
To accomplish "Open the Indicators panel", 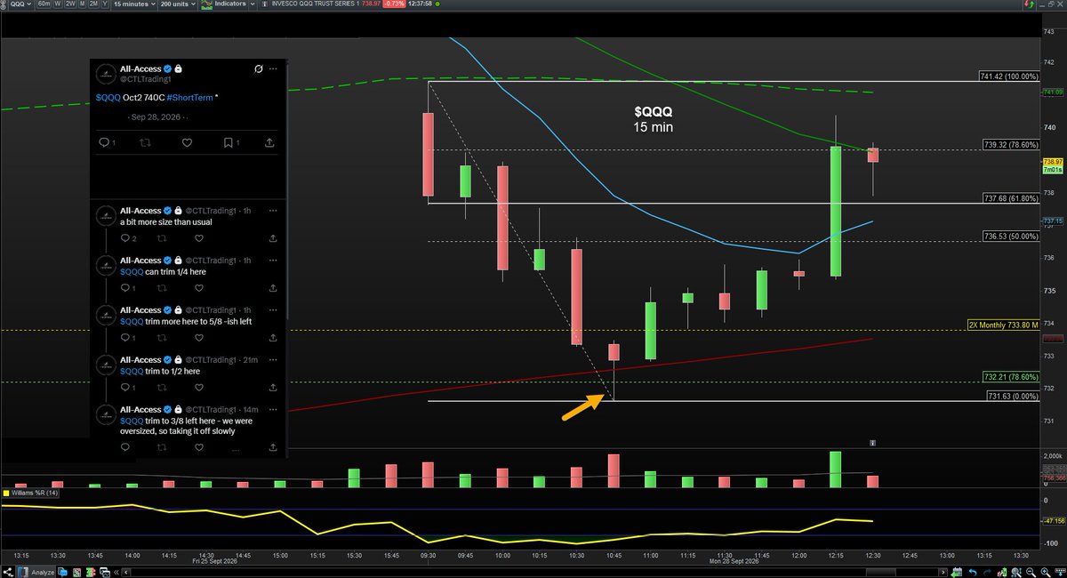I will click(223, 6).
